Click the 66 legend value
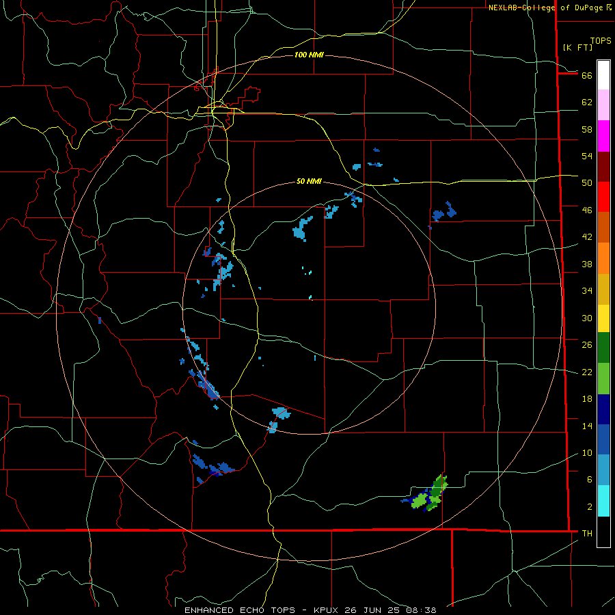Image resolution: width=615 pixels, height=615 pixels. [x=587, y=75]
